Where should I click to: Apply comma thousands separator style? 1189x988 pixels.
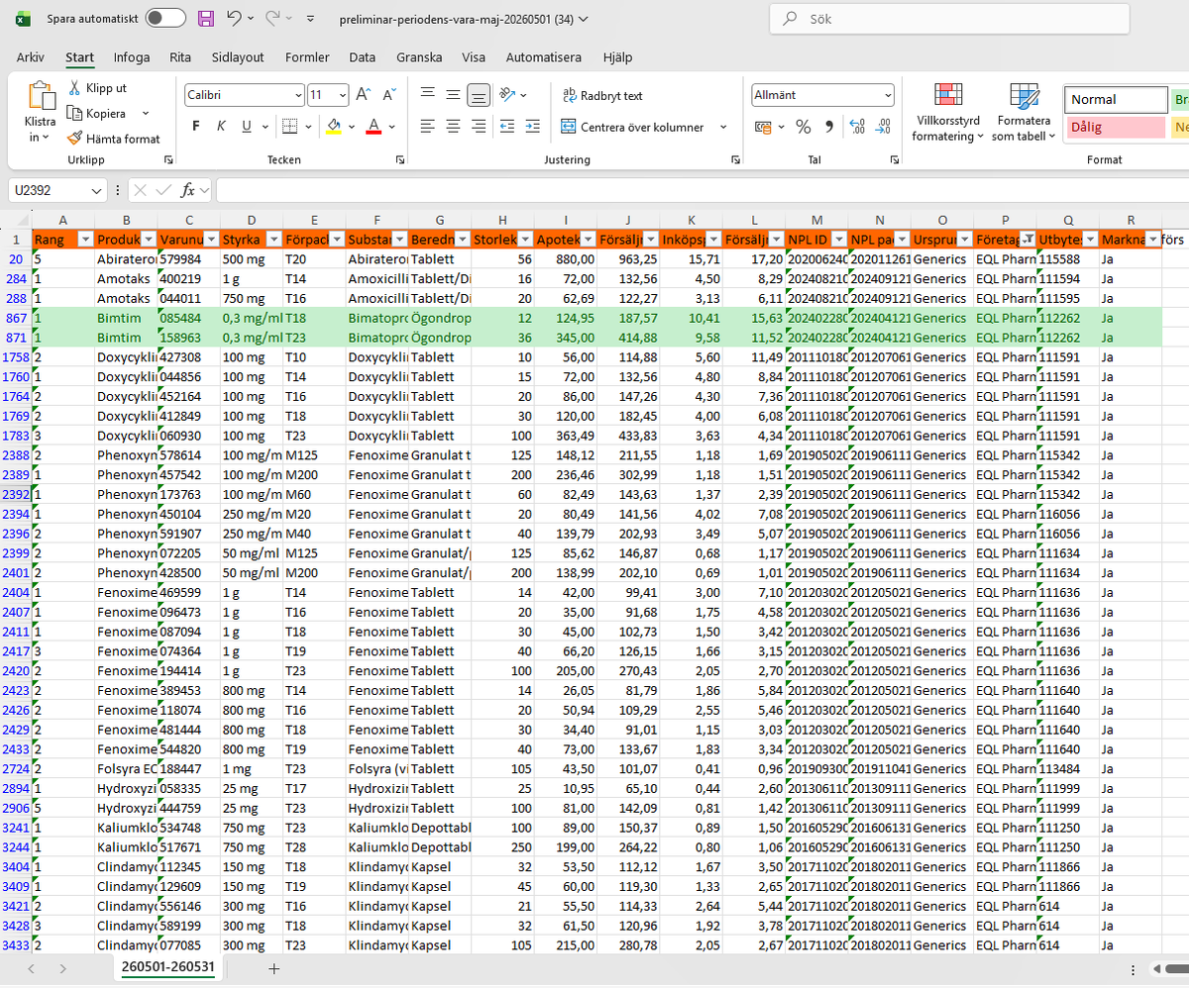[828, 127]
